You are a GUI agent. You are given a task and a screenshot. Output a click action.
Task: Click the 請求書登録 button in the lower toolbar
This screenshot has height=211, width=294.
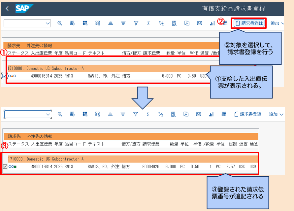(x=248, y=114)
